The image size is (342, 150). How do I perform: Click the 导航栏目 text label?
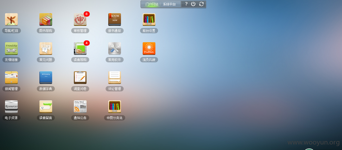[x=11, y=31]
